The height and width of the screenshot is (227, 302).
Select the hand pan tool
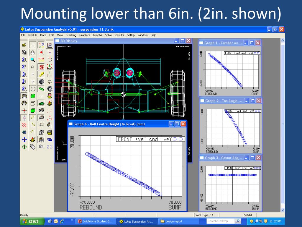pyautogui.click(x=33, y=52)
